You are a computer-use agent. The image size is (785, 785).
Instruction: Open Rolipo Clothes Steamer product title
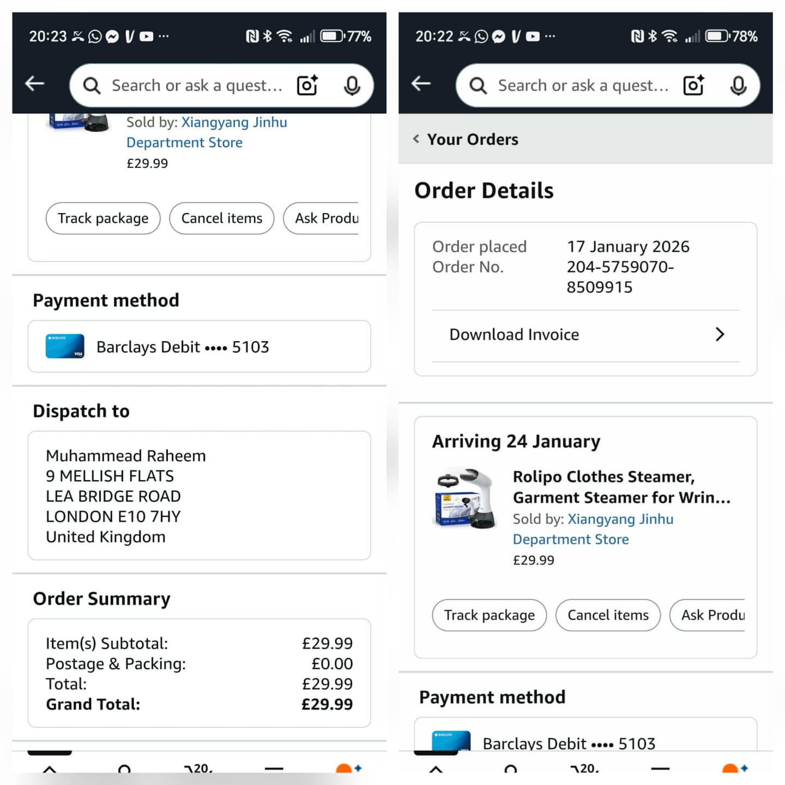pos(621,487)
